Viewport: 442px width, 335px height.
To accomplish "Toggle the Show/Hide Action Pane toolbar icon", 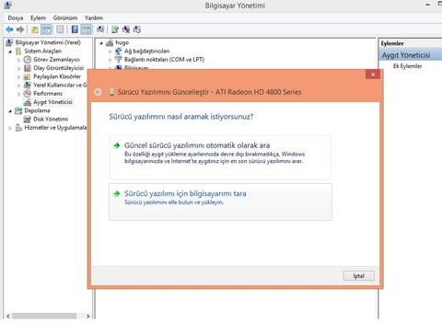I will (x=87, y=29).
